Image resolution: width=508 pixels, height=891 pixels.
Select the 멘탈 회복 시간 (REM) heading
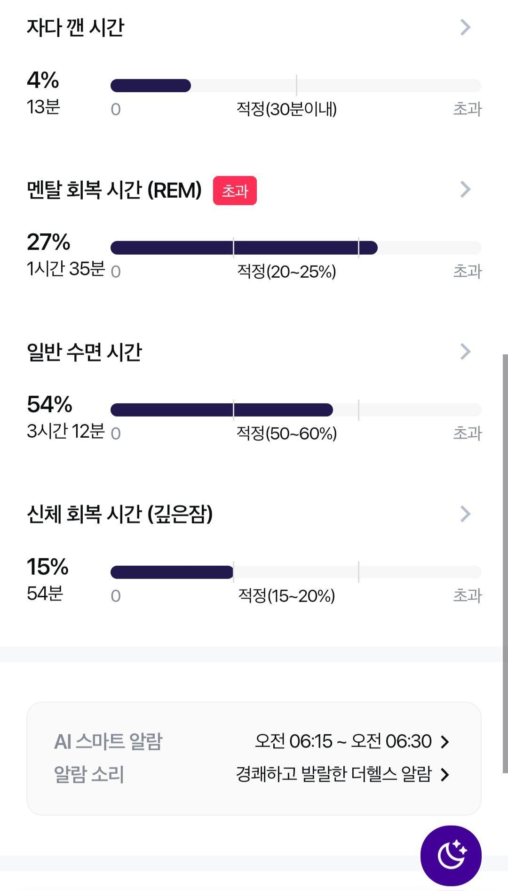pos(114,190)
